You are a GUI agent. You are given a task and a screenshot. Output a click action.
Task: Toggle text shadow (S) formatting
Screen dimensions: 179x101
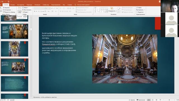[x=41, y=12]
